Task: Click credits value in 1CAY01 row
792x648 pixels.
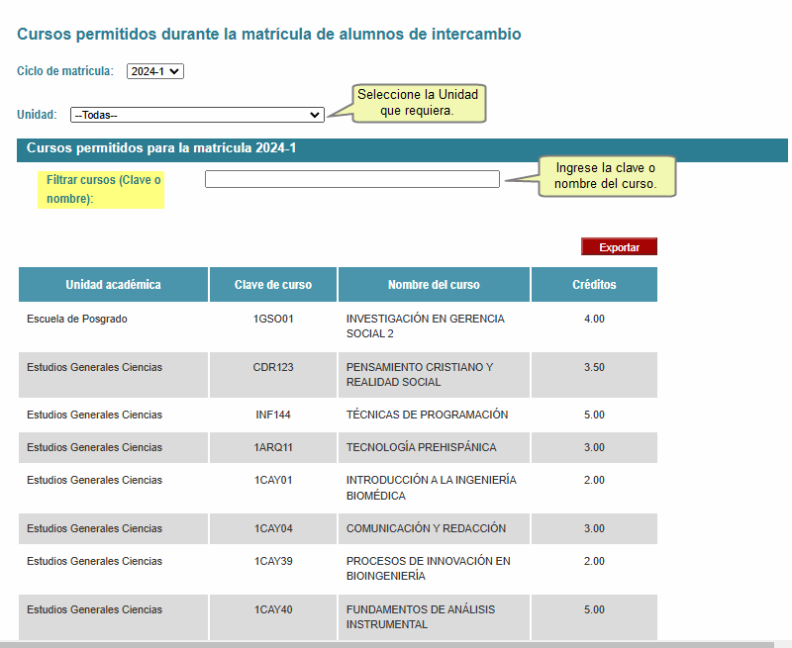Action: click(x=594, y=480)
